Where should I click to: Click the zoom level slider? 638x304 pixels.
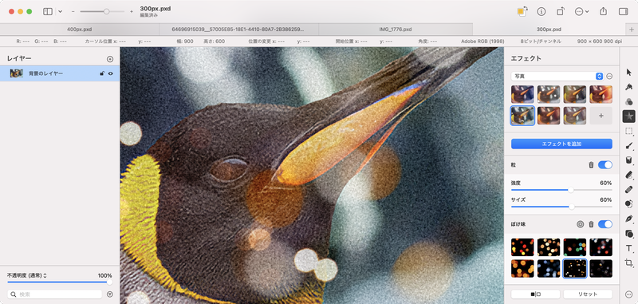pos(102,11)
